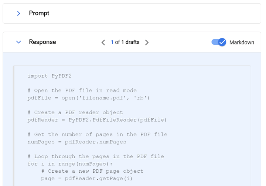Viewport: 266px width, 186px height.
Task: Click the pdfFile open('filename.pdf') line
Action: point(88,98)
